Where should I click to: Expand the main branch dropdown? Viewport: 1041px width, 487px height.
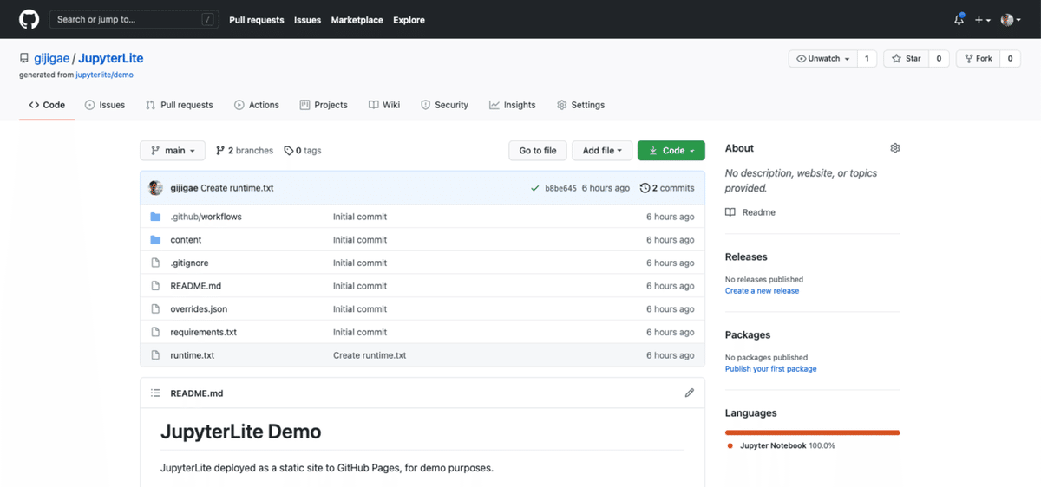tap(173, 151)
